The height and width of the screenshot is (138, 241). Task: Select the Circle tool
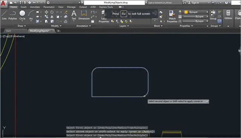(22, 15)
